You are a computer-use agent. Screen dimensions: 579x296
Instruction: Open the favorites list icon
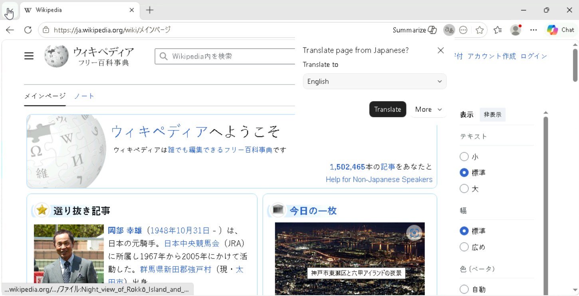(498, 30)
